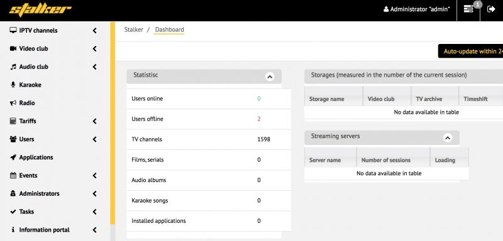Image resolution: width=503 pixels, height=241 pixels.
Task: Sort by TV archive column header
Action: 435,96
